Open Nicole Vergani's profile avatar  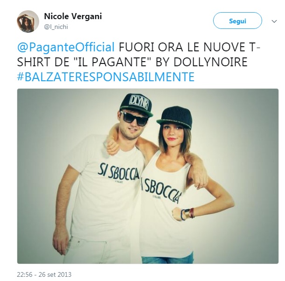(28, 21)
